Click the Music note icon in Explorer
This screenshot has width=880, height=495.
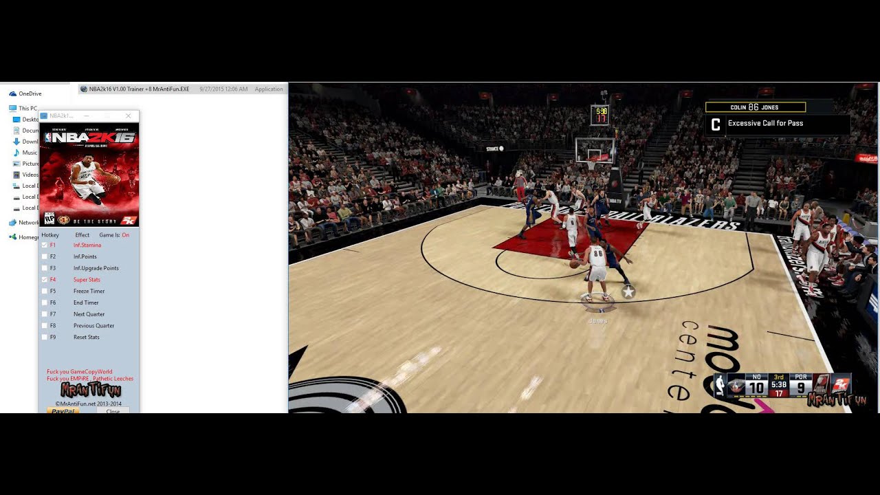[x=16, y=153]
